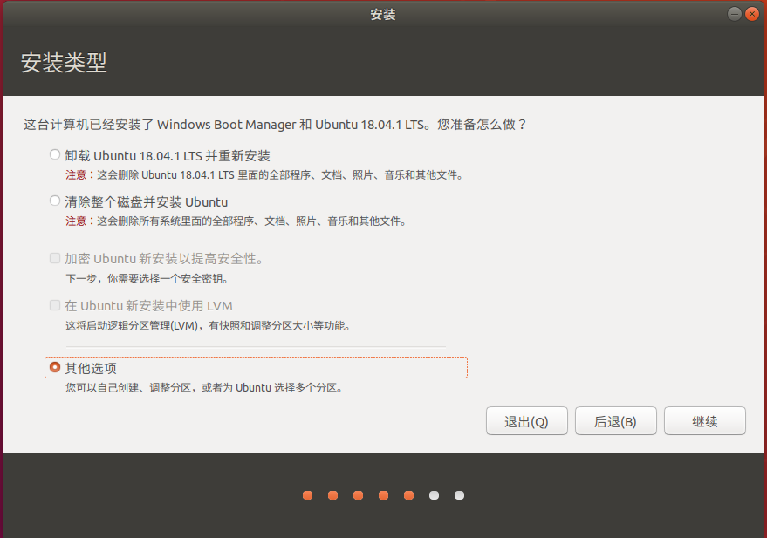Minimize the installer window
The image size is (767, 538).
click(x=735, y=14)
